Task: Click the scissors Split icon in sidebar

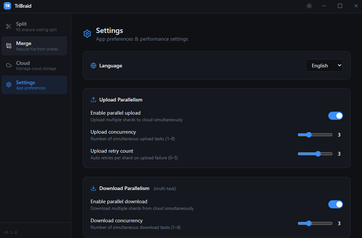Action: [x=9, y=26]
